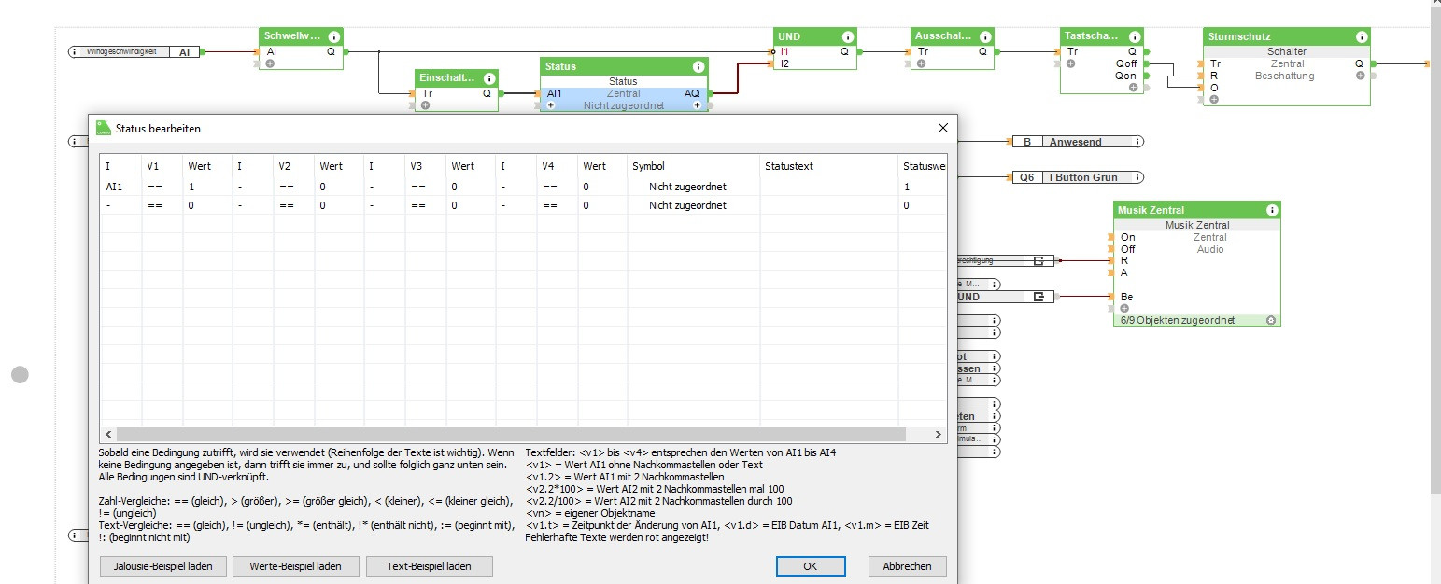
Task: Click the UND block info icon
Action: coord(848,36)
